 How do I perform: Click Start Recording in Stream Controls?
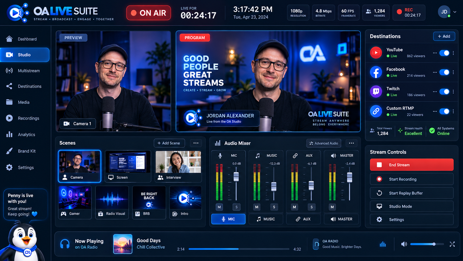(412, 179)
